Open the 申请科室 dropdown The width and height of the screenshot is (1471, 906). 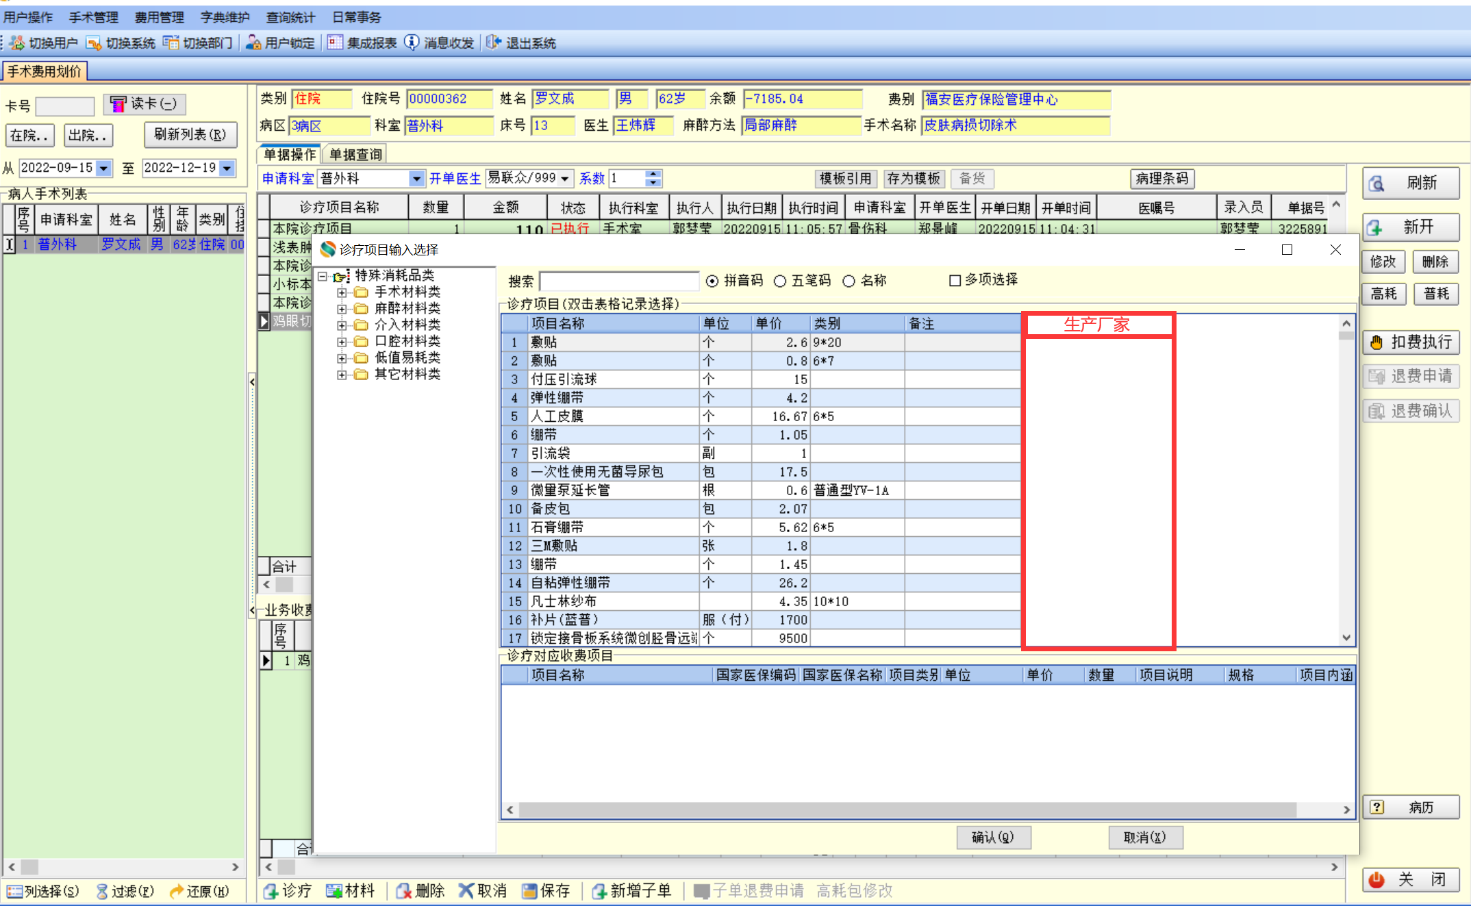pyautogui.click(x=416, y=179)
